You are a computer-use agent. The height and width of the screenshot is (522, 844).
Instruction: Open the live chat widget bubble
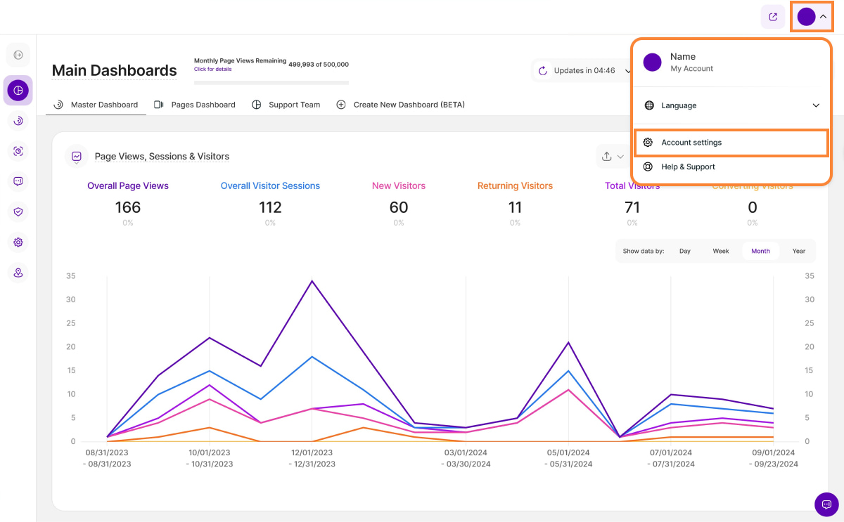point(826,504)
